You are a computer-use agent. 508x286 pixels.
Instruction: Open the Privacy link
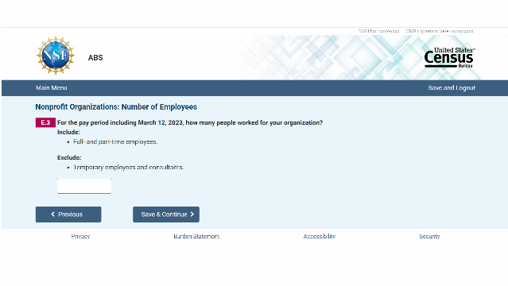click(80, 237)
